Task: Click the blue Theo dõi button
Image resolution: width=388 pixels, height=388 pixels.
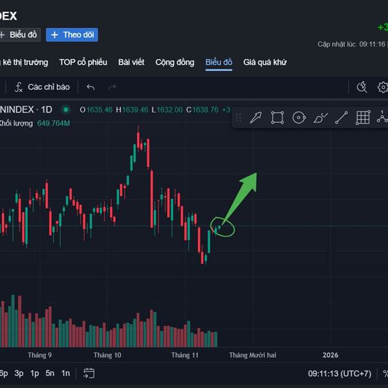Action: click(x=72, y=35)
